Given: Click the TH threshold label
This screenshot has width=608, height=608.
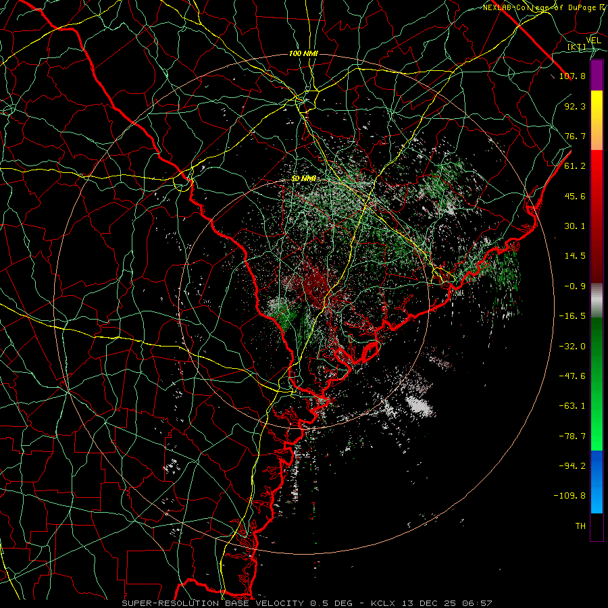Looking at the screenshot, I should pyautogui.click(x=580, y=526).
